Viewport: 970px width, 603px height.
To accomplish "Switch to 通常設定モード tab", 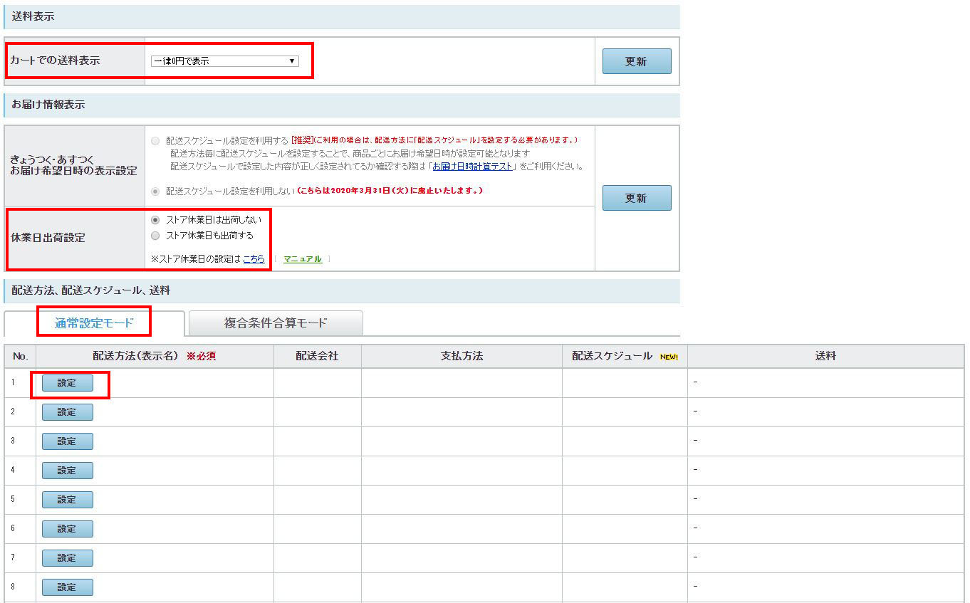I will click(x=94, y=323).
